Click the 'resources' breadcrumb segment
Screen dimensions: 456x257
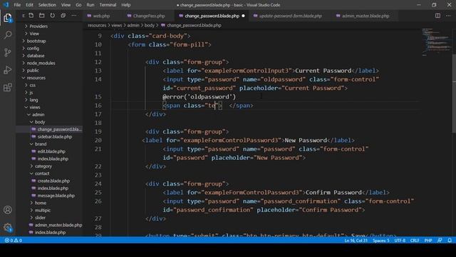tap(97, 26)
